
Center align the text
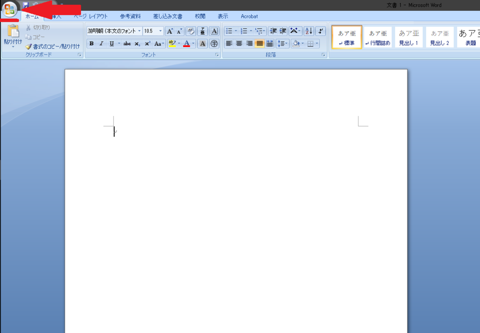click(x=239, y=44)
